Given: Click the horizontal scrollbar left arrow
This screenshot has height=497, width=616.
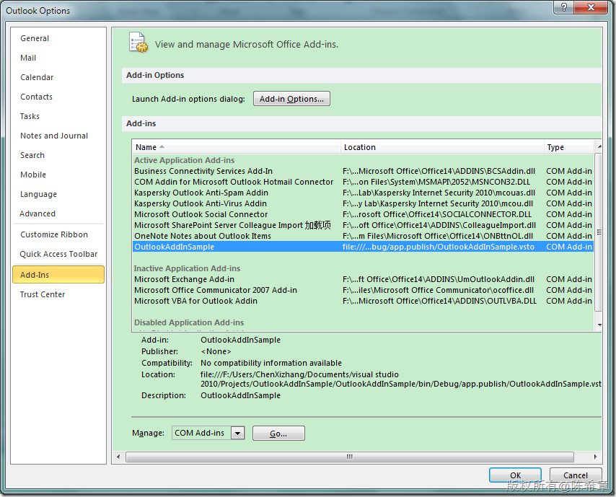Looking at the screenshot, I should [x=118, y=457].
